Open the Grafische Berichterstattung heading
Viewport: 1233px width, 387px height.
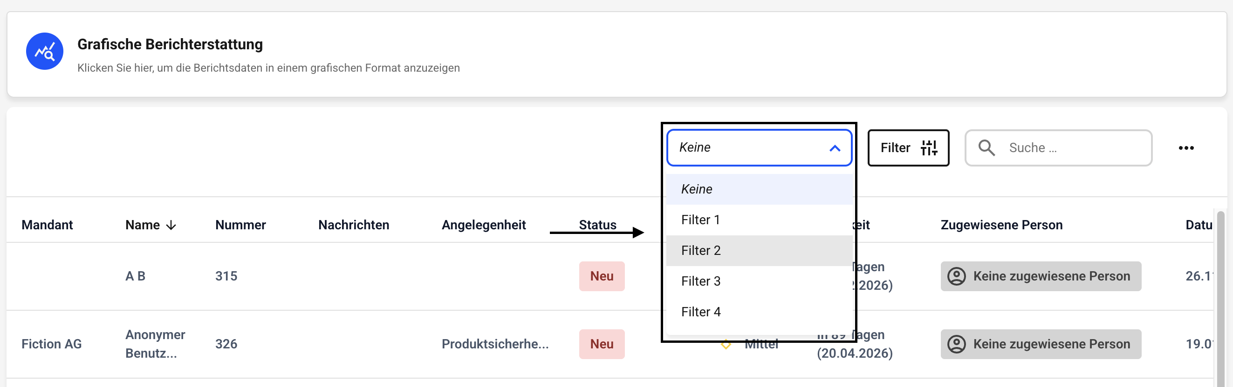(x=170, y=44)
